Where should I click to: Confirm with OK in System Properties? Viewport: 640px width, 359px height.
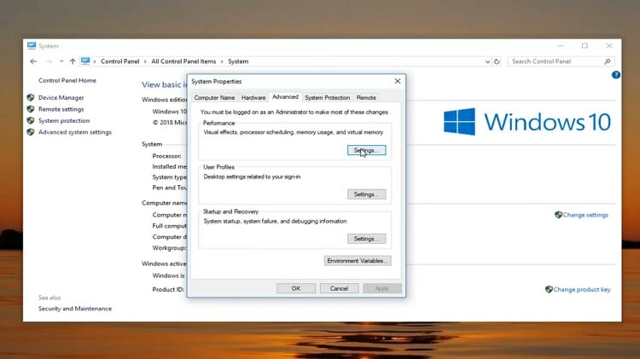click(x=296, y=288)
